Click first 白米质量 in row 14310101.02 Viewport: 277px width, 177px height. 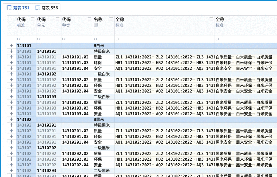tap(224, 57)
